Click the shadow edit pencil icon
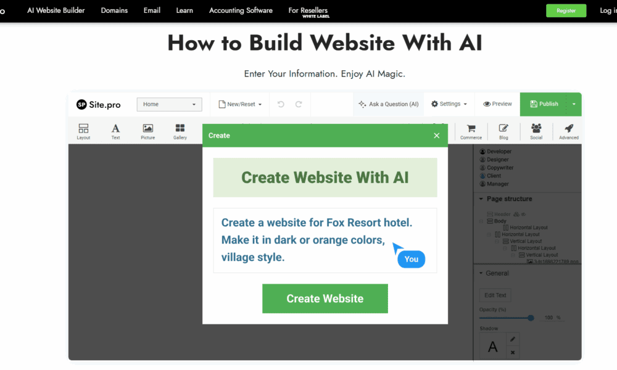 coord(513,340)
